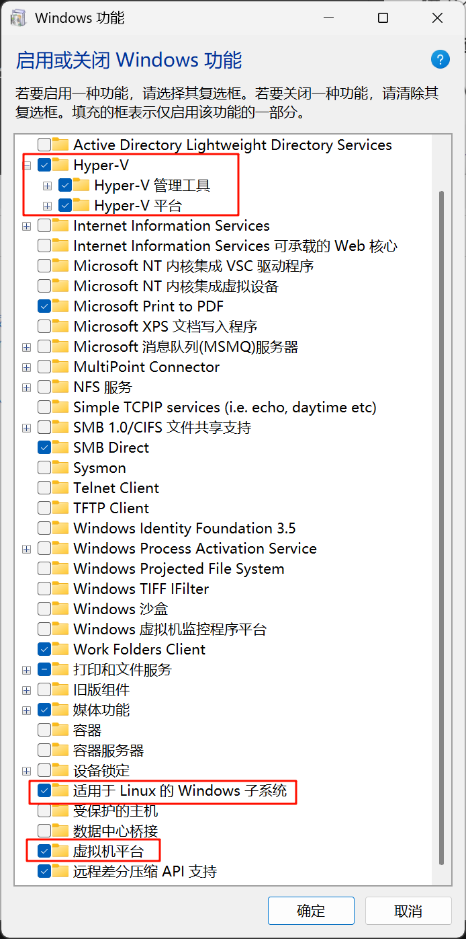Click the folder icon beside Internet Information Services
Image resolution: width=466 pixels, height=939 pixels.
tap(60, 225)
